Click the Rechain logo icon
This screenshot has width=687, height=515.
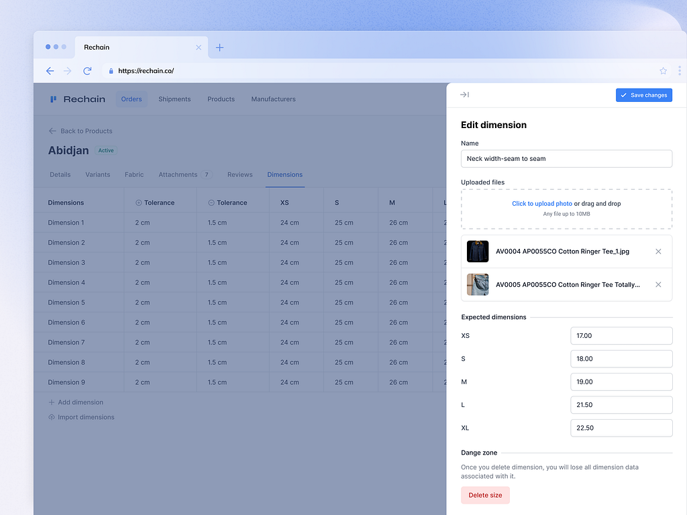[53, 99]
